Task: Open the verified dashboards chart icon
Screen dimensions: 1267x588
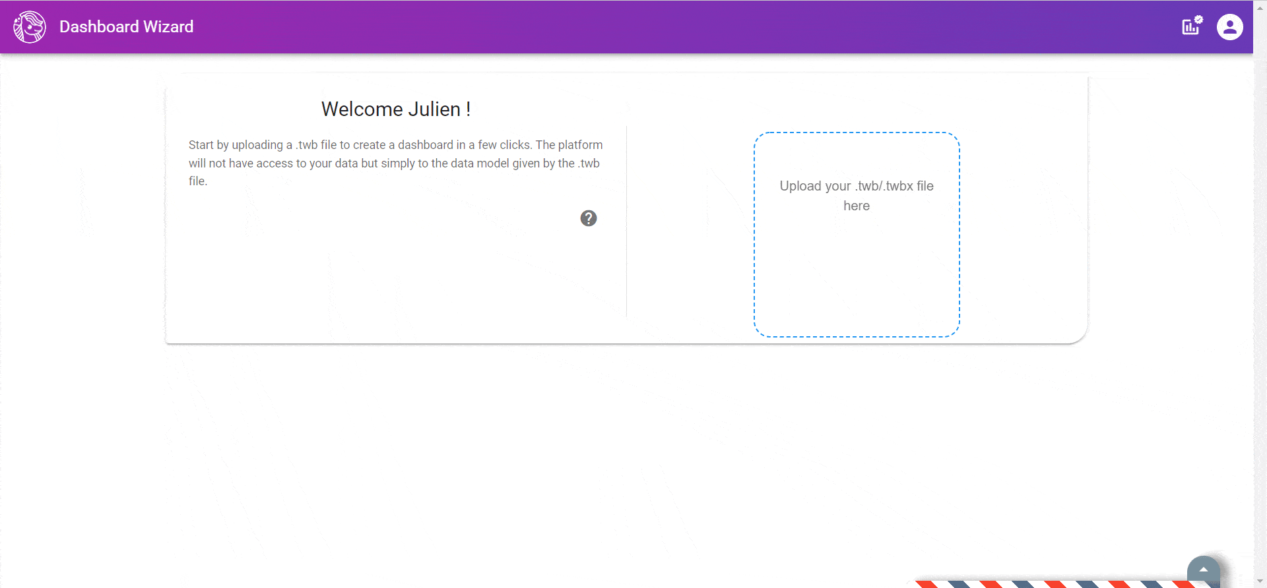Action: click(x=1191, y=26)
